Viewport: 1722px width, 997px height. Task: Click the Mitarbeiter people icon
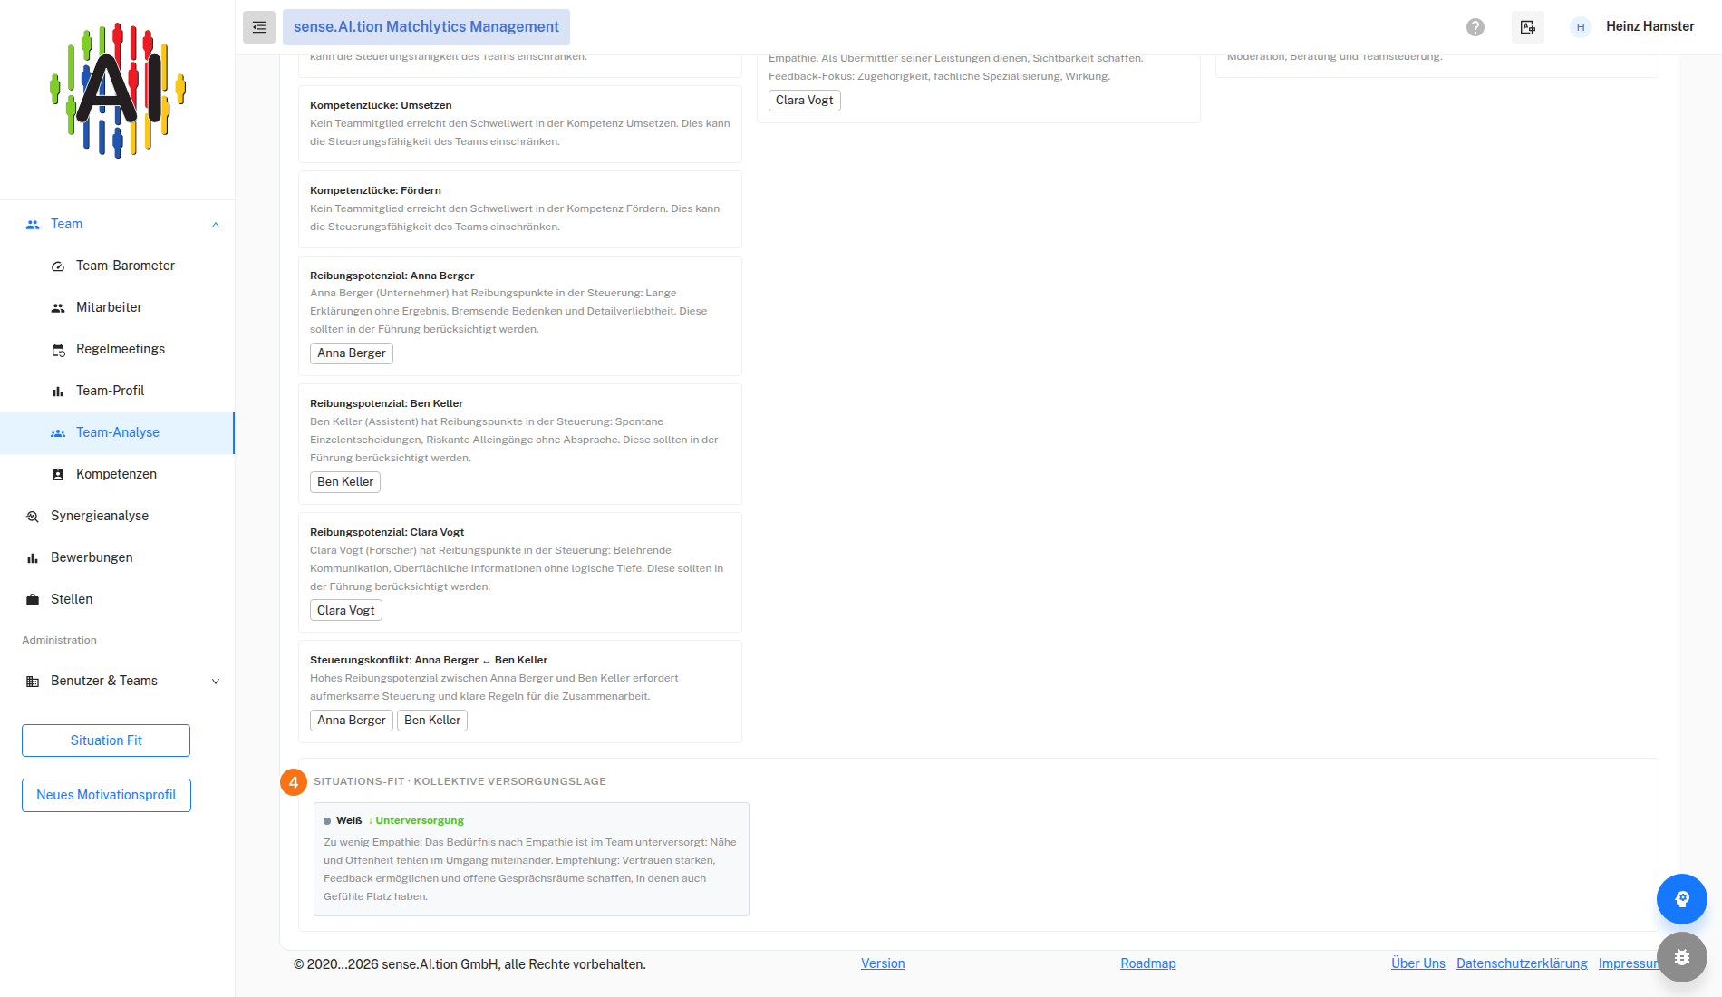[x=58, y=308]
